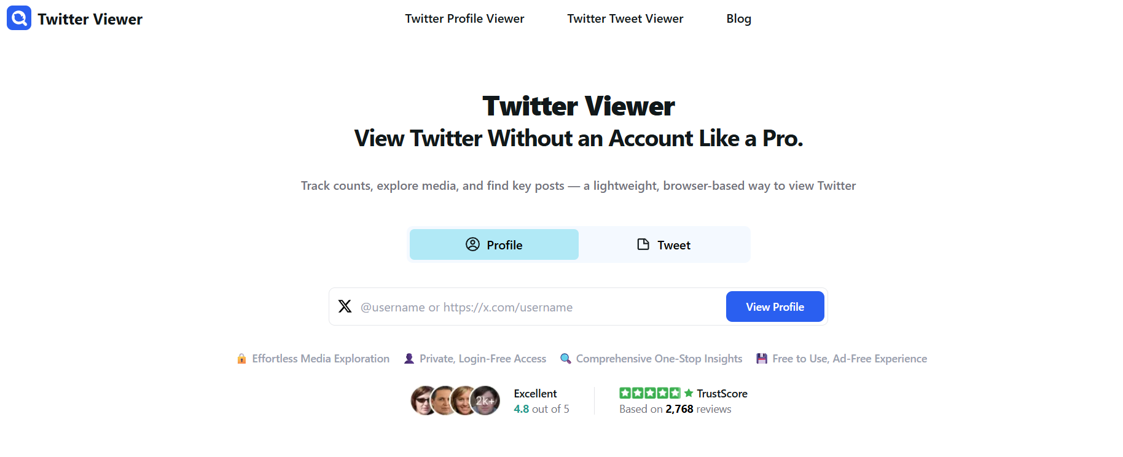Click the 2k+ reviewer avatar badge

point(485,400)
